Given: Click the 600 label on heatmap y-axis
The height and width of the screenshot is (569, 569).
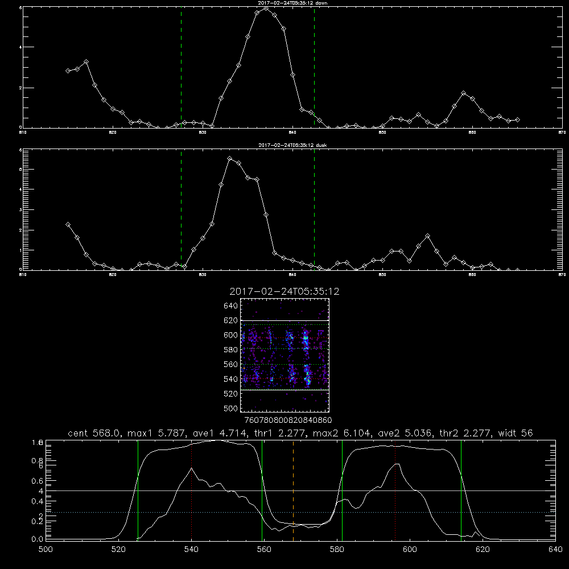Looking at the screenshot, I should coord(231,335).
